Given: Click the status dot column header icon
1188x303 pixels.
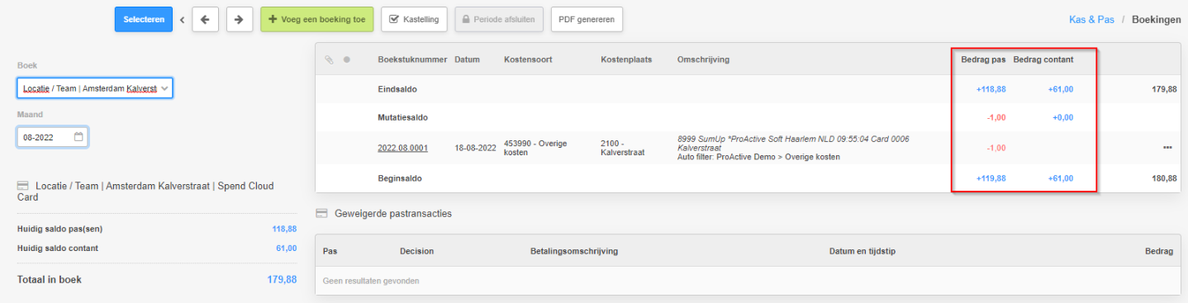Looking at the screenshot, I should tap(347, 59).
